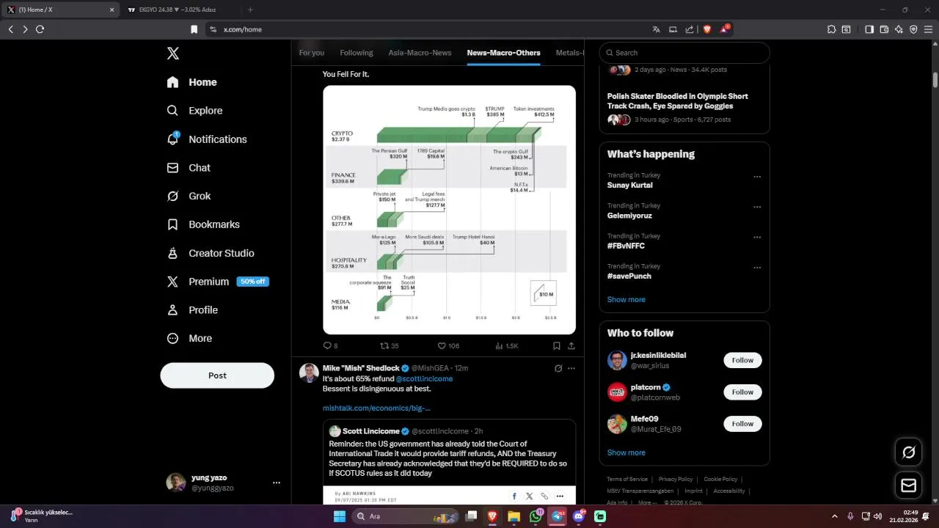Switch to the For you tab
The height and width of the screenshot is (528, 939).
pos(312,53)
